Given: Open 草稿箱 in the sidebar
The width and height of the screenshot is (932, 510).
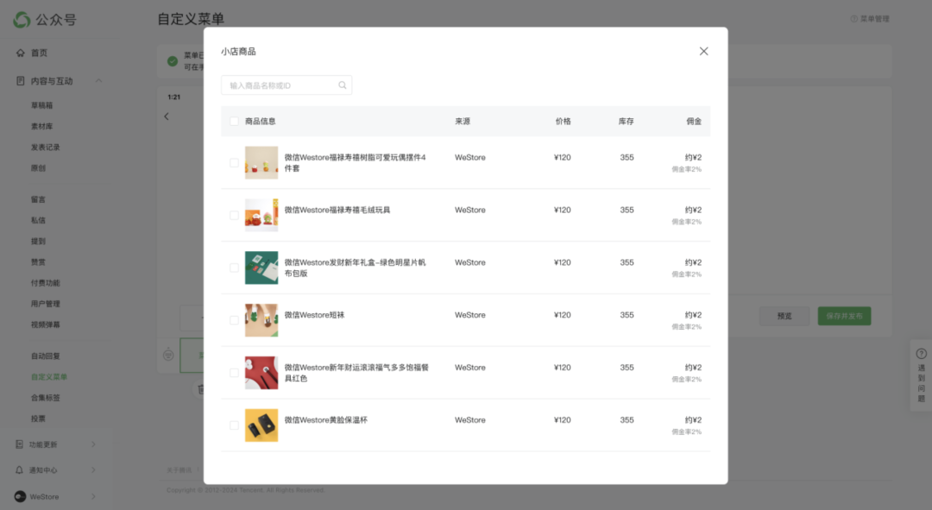Looking at the screenshot, I should (41, 105).
